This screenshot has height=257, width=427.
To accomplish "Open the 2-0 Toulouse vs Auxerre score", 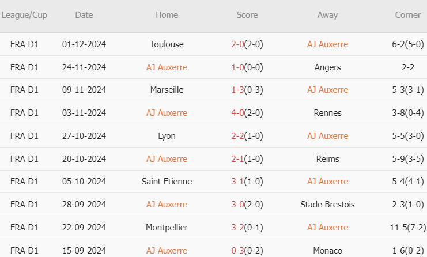I will coord(247,44).
